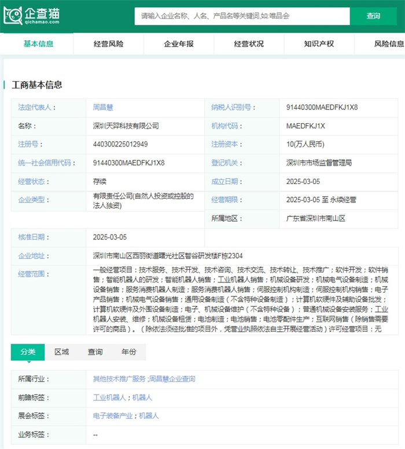Screen dimensions: 405x449
Task: Open the 其他技术推广服务 industry link
Action: [119, 379]
